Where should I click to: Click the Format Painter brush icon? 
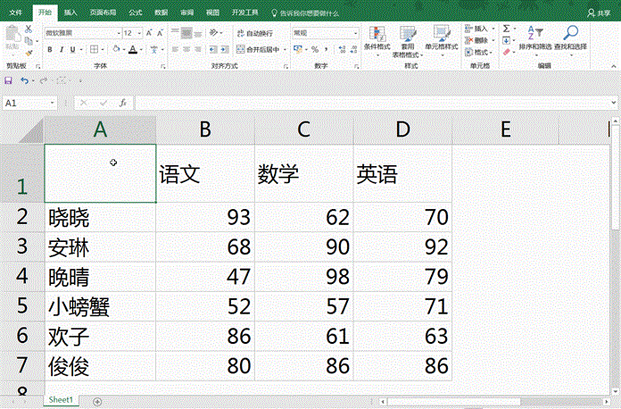pyautogui.click(x=29, y=48)
